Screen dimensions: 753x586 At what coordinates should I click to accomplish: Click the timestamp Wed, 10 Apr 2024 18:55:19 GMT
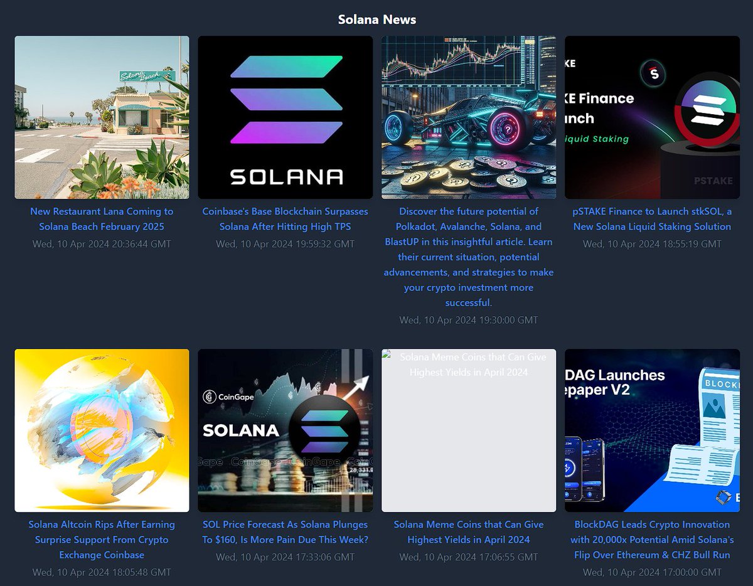tap(653, 243)
